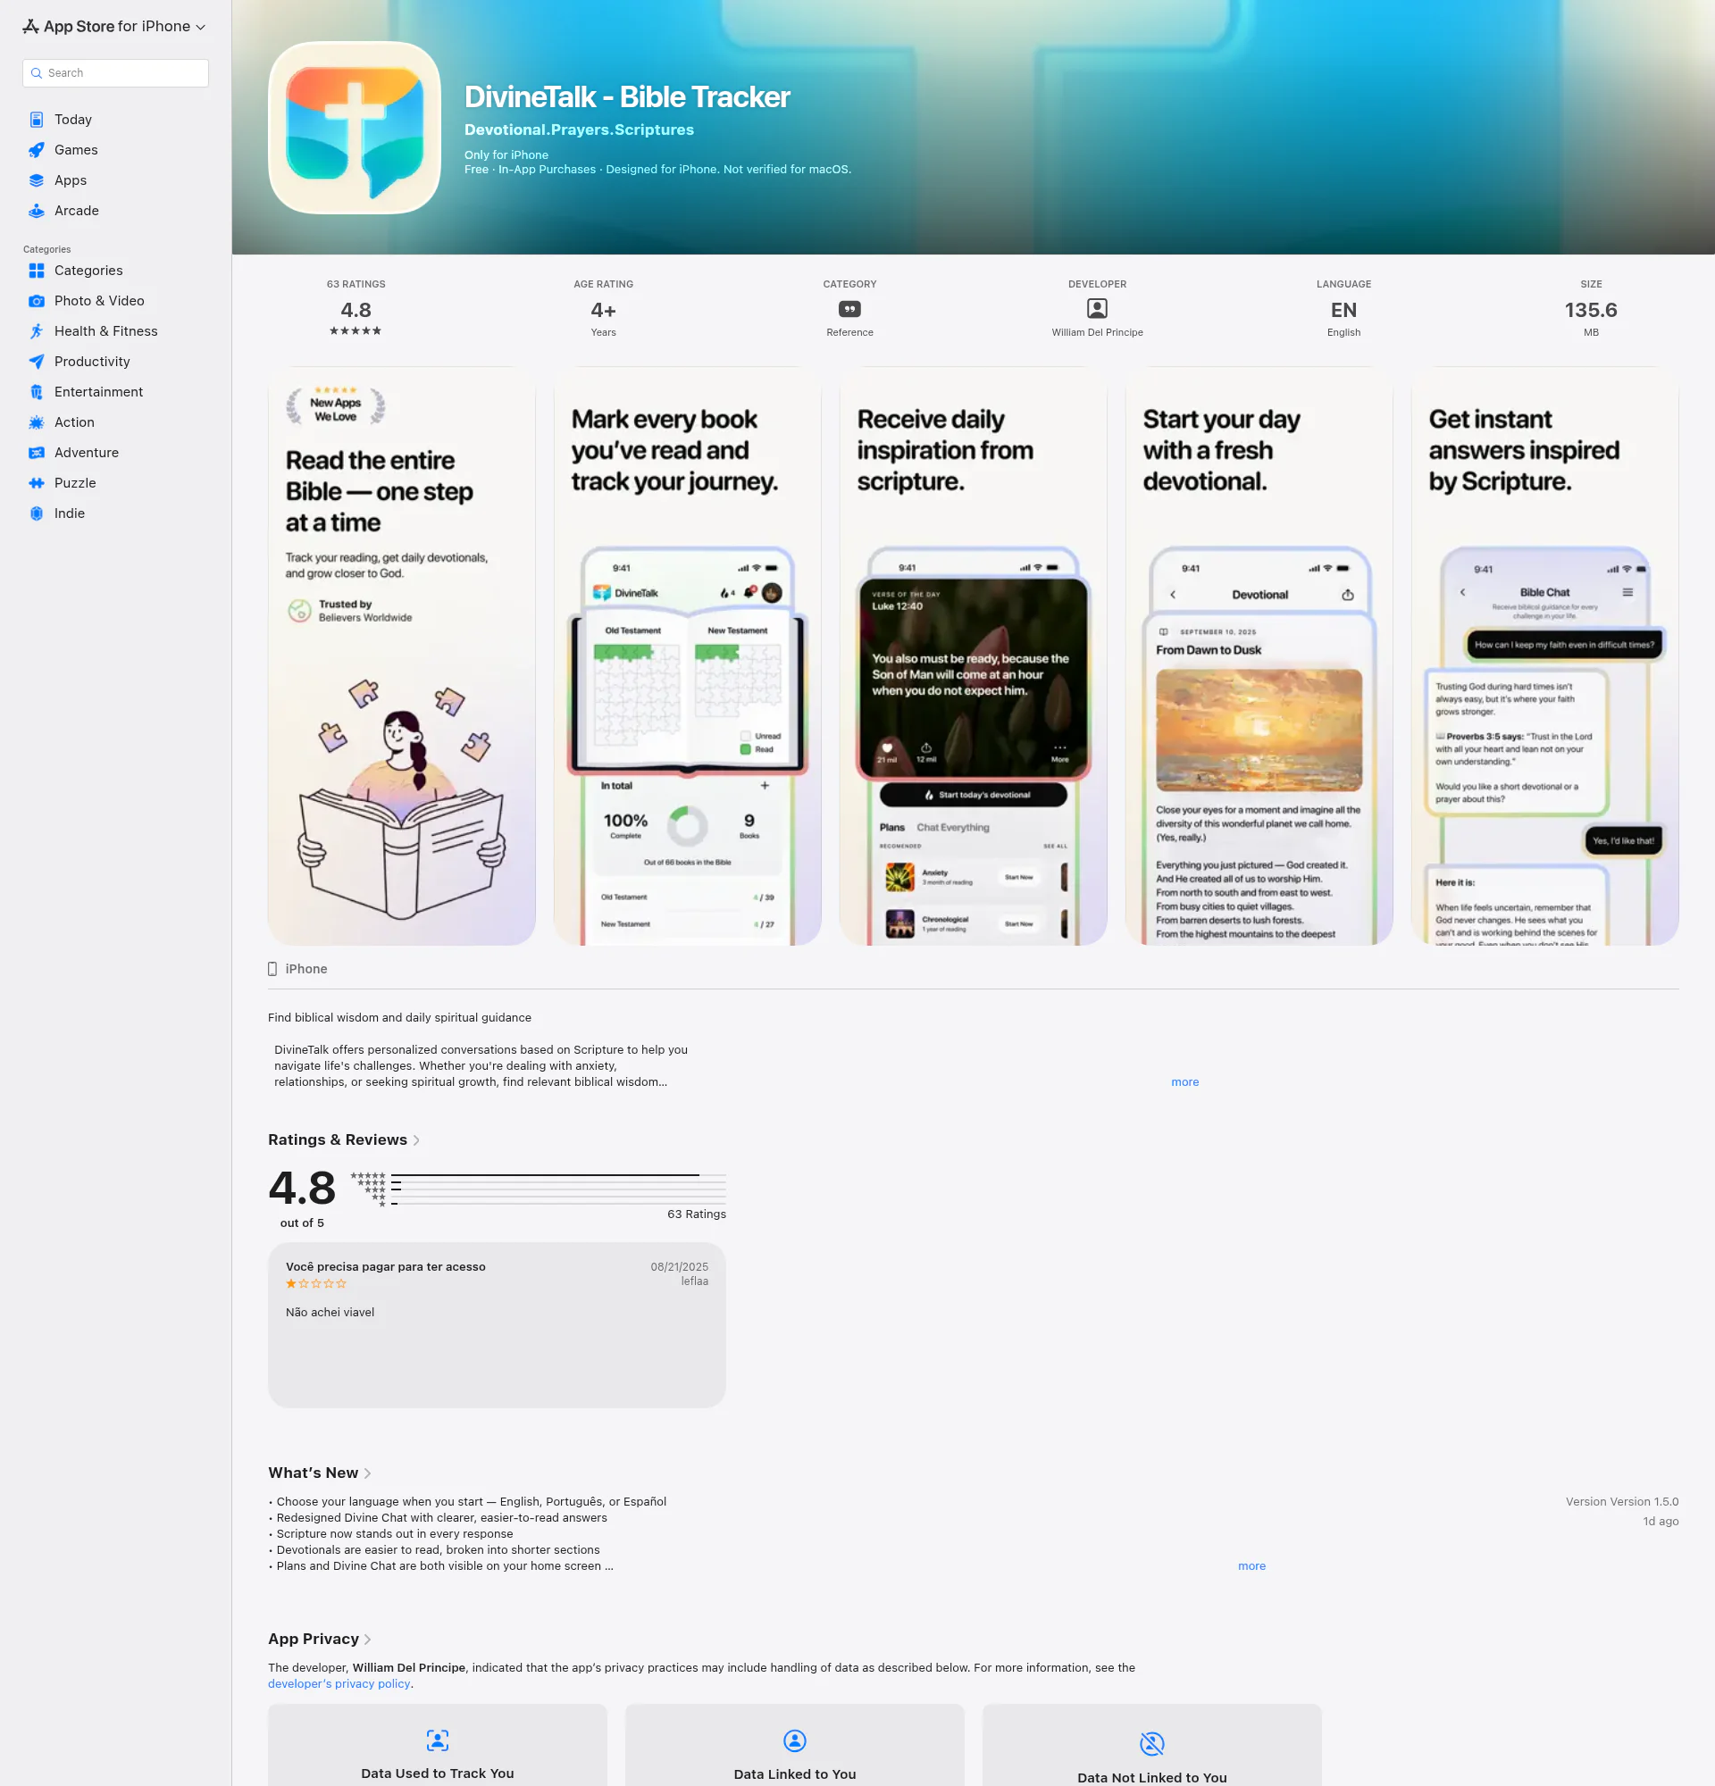Show more of What's New notes

(x=1251, y=1565)
